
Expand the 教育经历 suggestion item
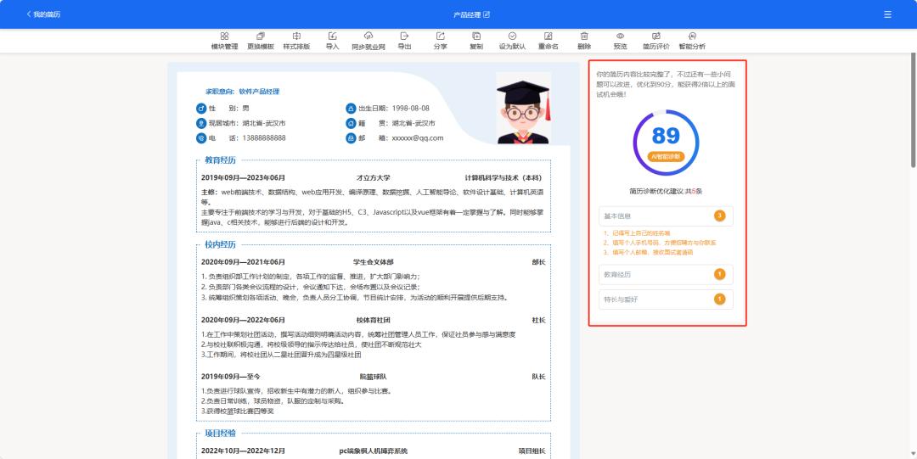click(666, 274)
